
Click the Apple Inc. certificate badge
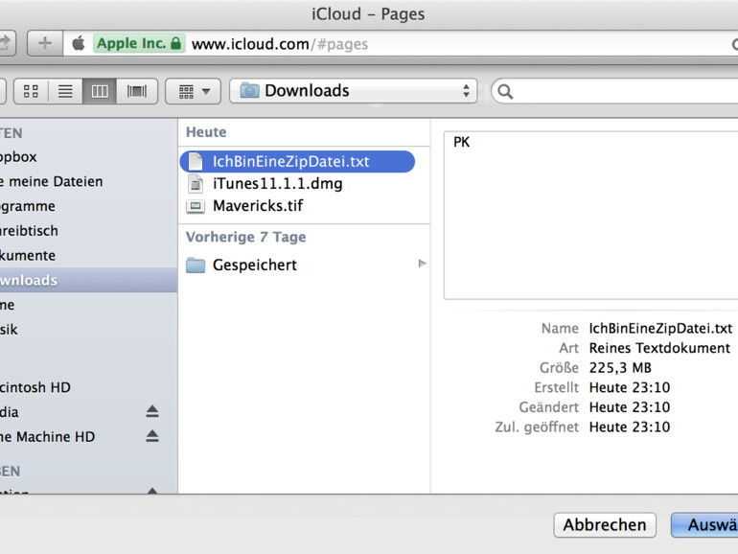click(139, 43)
